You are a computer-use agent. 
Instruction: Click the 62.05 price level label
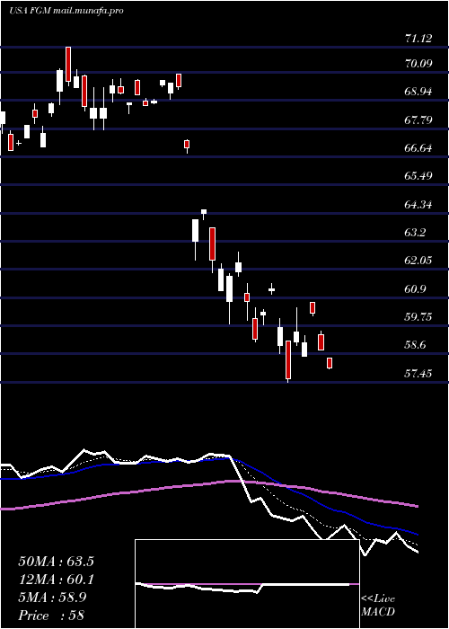click(x=418, y=261)
